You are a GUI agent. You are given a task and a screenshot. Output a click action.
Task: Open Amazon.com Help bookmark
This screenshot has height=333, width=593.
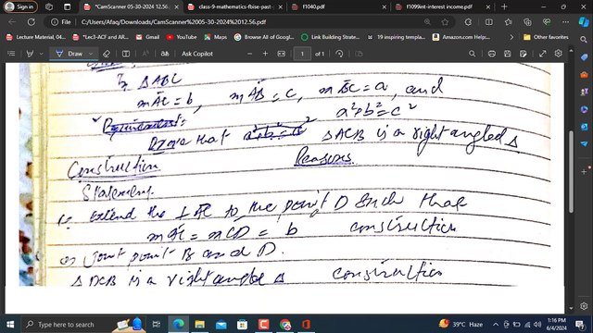coord(461,37)
